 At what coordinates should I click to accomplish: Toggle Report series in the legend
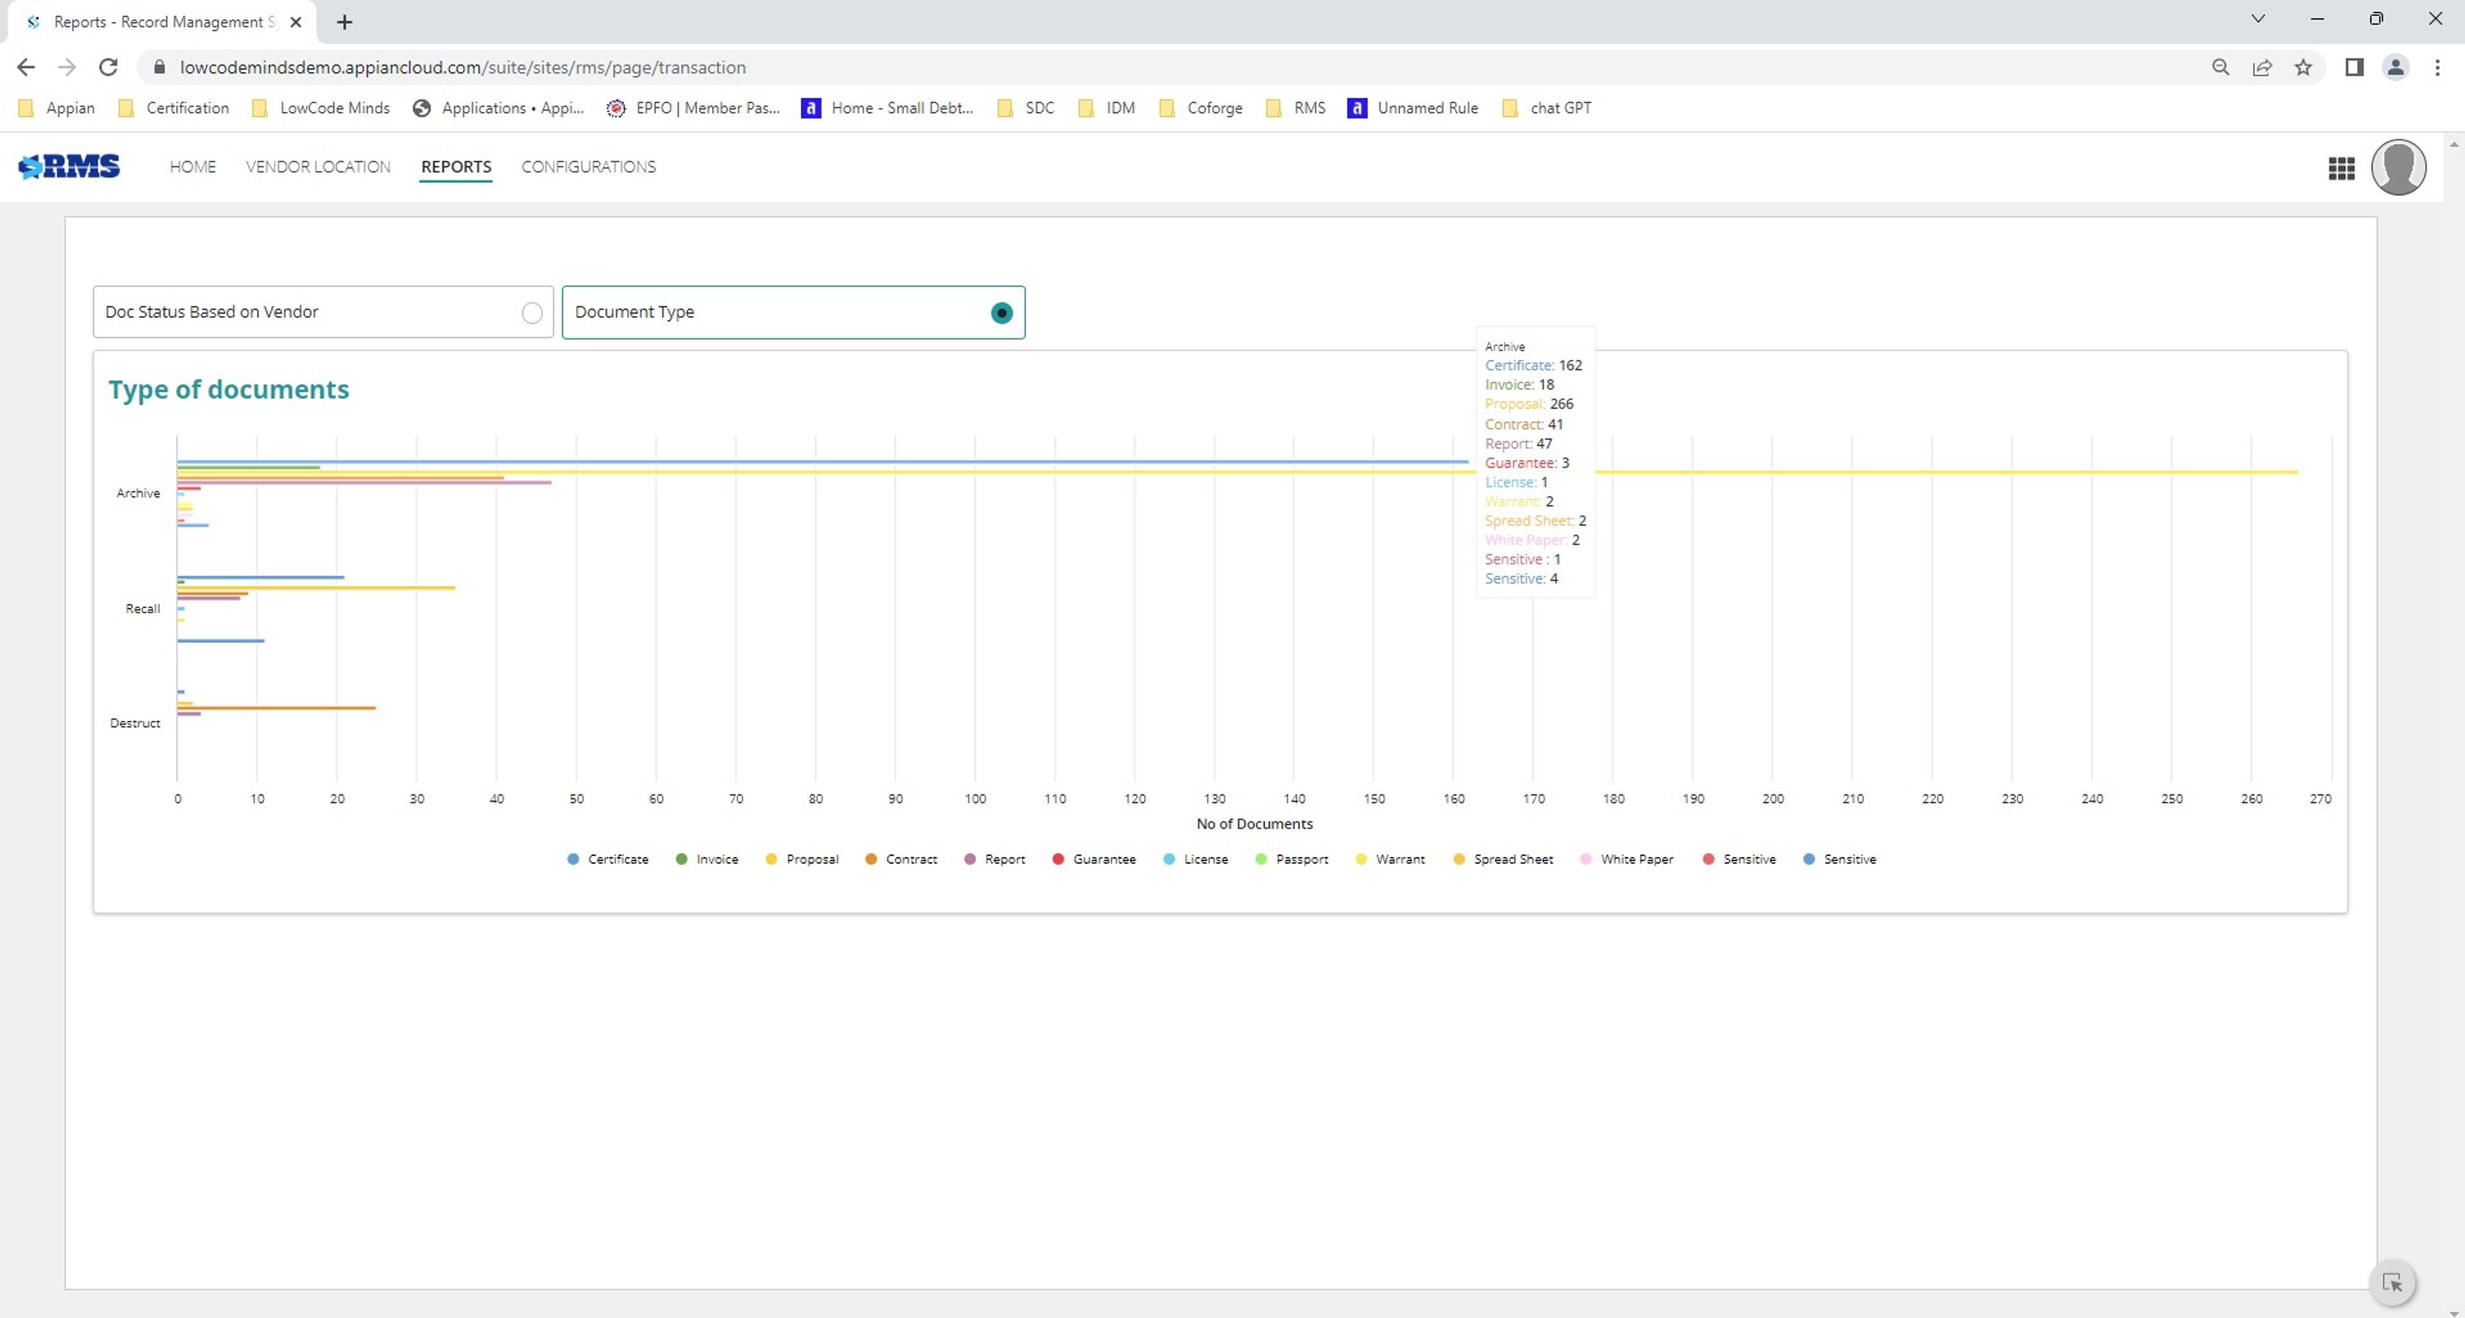pos(995,859)
